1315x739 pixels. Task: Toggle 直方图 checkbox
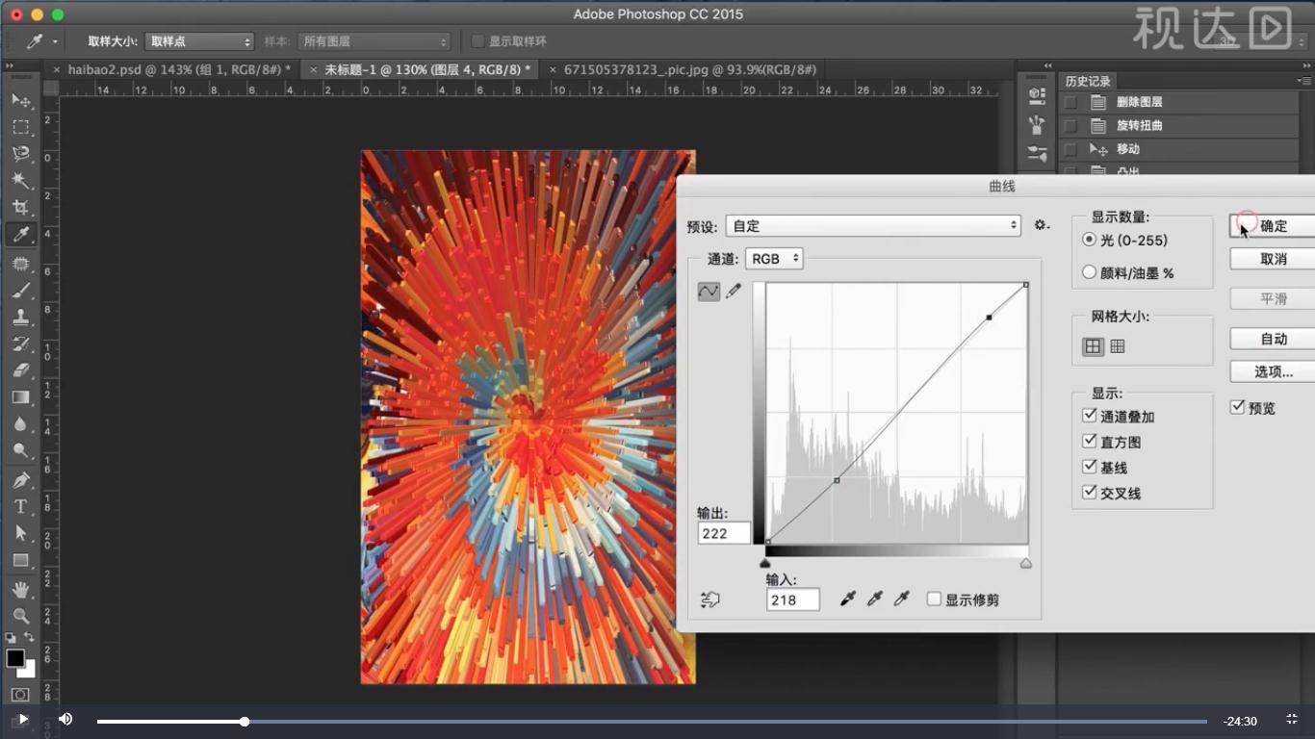[x=1090, y=441]
